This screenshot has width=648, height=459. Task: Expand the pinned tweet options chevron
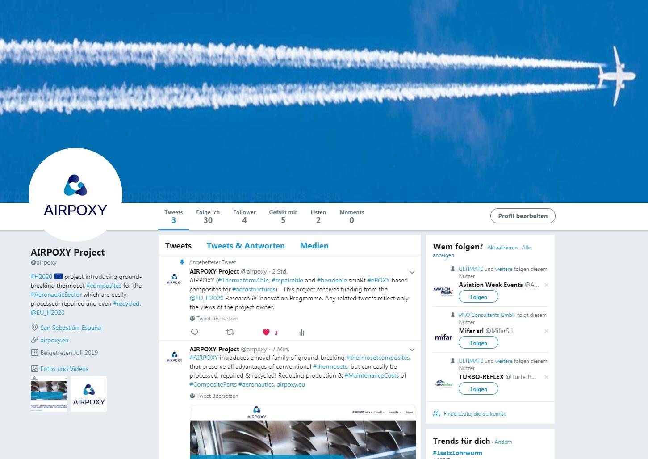coord(412,272)
